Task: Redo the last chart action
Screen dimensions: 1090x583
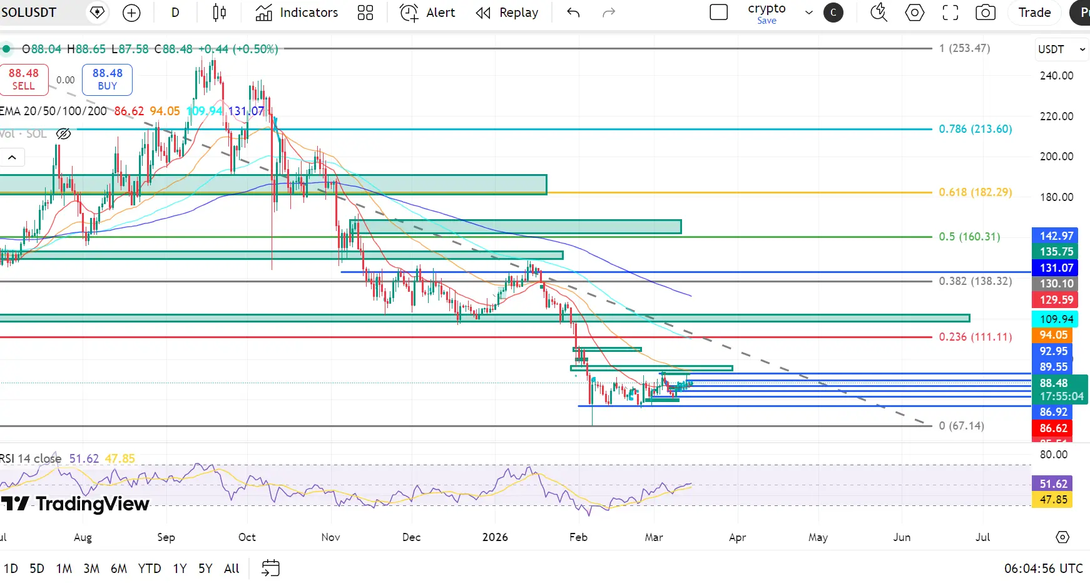Action: click(608, 13)
